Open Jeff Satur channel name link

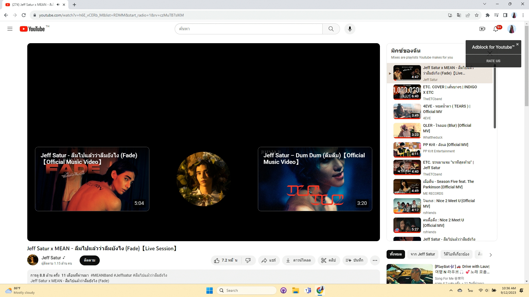click(x=51, y=258)
